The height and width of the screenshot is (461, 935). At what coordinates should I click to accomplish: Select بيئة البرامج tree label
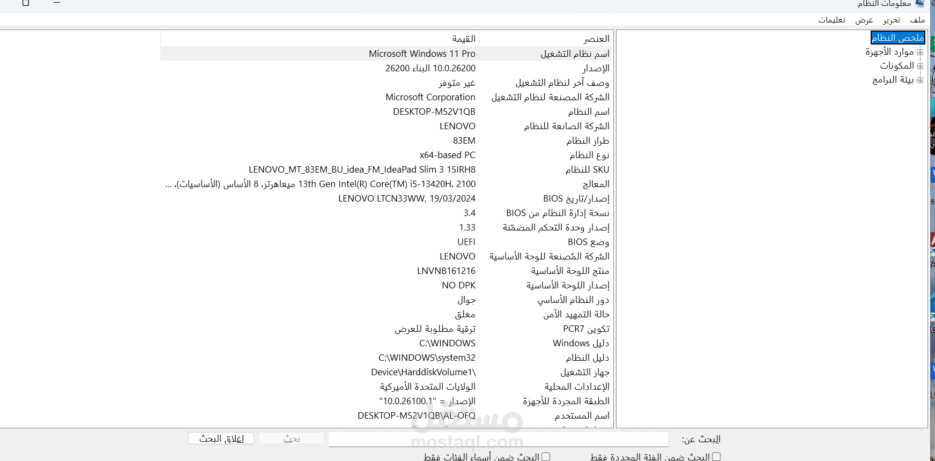coord(893,79)
